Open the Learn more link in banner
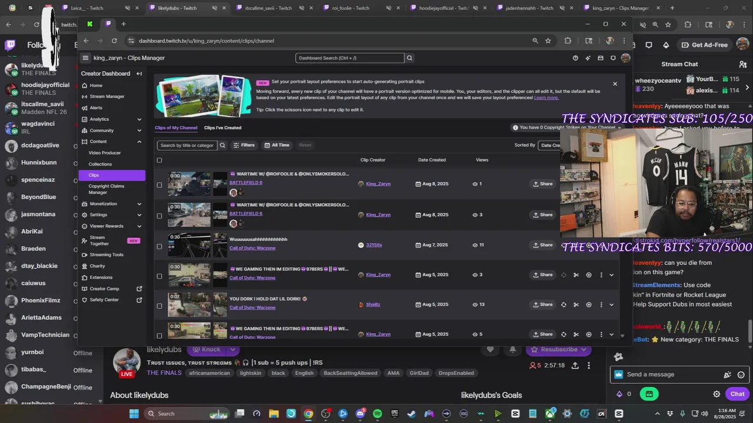The image size is (753, 423). pyautogui.click(x=546, y=98)
